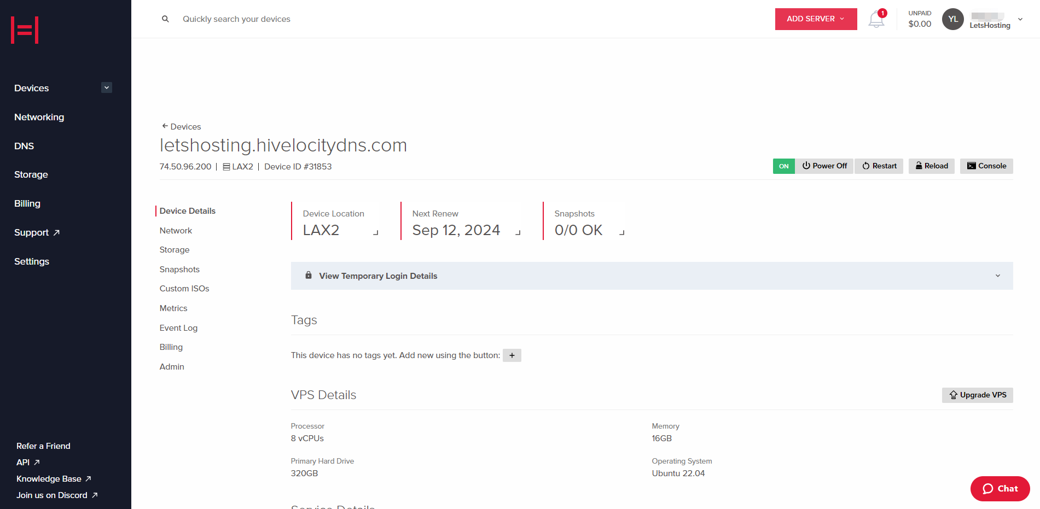
Task: Click the Device Location card corner icon
Action: [376, 232]
